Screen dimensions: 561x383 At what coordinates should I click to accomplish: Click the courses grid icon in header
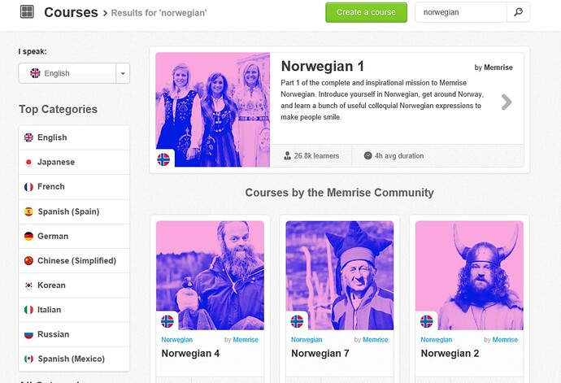27,12
